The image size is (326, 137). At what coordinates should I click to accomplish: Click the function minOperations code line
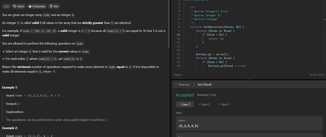click(217, 27)
